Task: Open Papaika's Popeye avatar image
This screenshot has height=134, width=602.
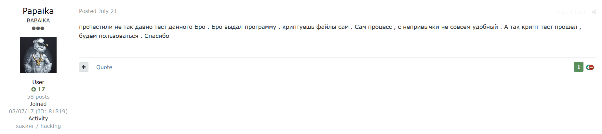Action: [38, 55]
